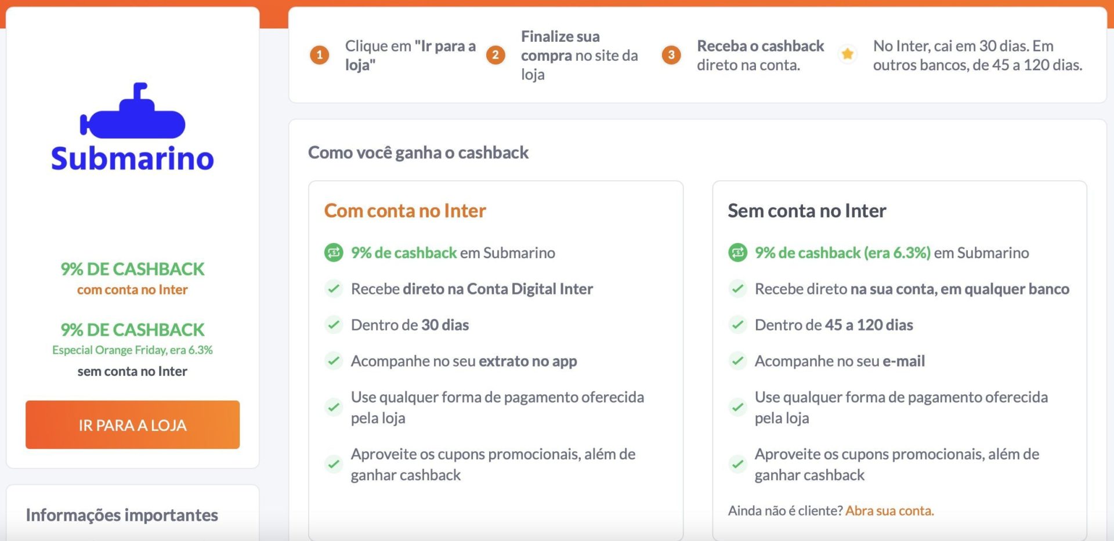The height and width of the screenshot is (541, 1114).
Task: Click Especial Orange Friday, era 6.3% label
Action: (132, 350)
